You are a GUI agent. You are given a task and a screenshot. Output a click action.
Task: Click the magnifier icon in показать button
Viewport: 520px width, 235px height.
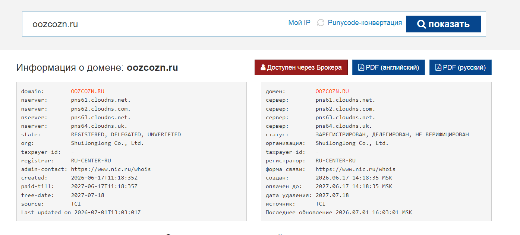(421, 24)
